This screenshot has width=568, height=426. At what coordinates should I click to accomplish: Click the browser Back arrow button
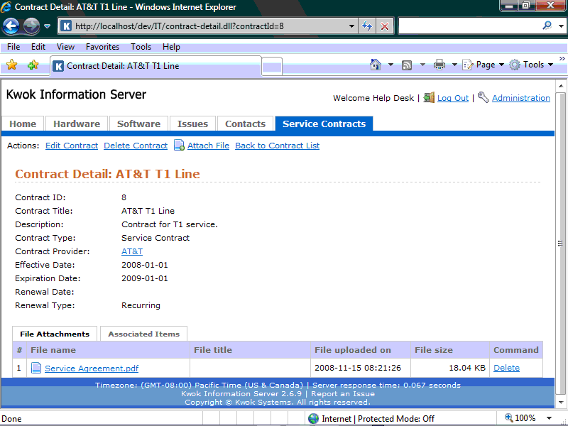11,26
